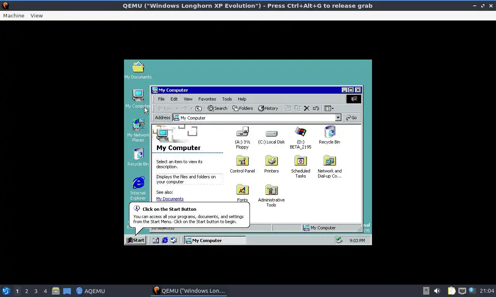Open the View menu in My Computer
Viewport: 496px width, 297px height.
pyautogui.click(x=188, y=99)
